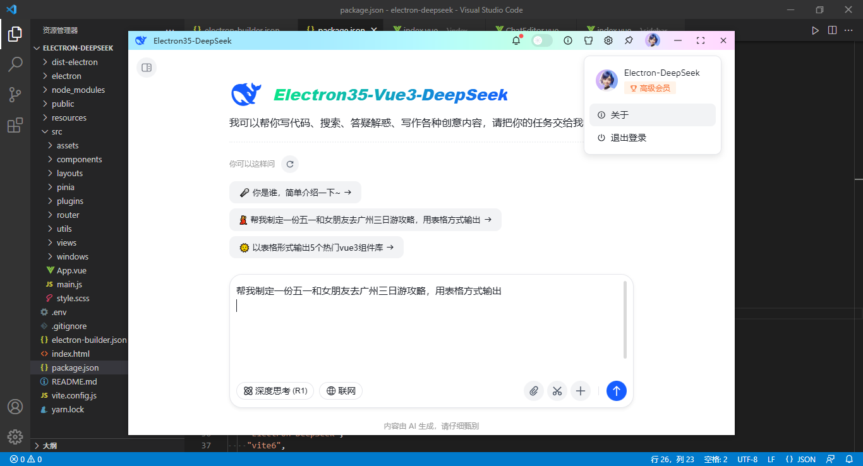
Task: Open Source Control in VS Code
Action: click(x=15, y=95)
